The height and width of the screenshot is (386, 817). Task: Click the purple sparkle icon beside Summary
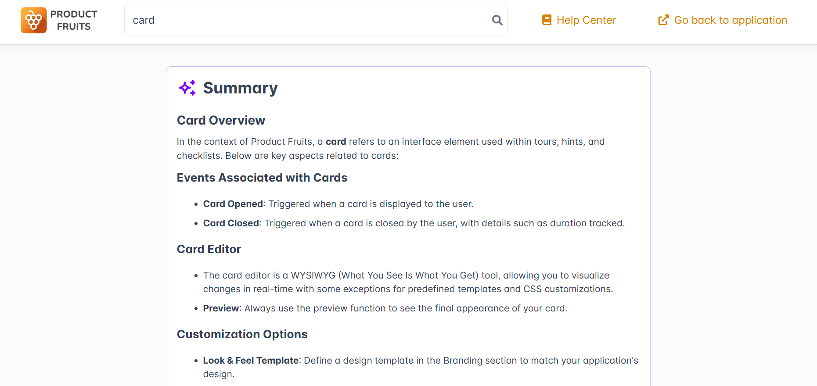tap(187, 88)
